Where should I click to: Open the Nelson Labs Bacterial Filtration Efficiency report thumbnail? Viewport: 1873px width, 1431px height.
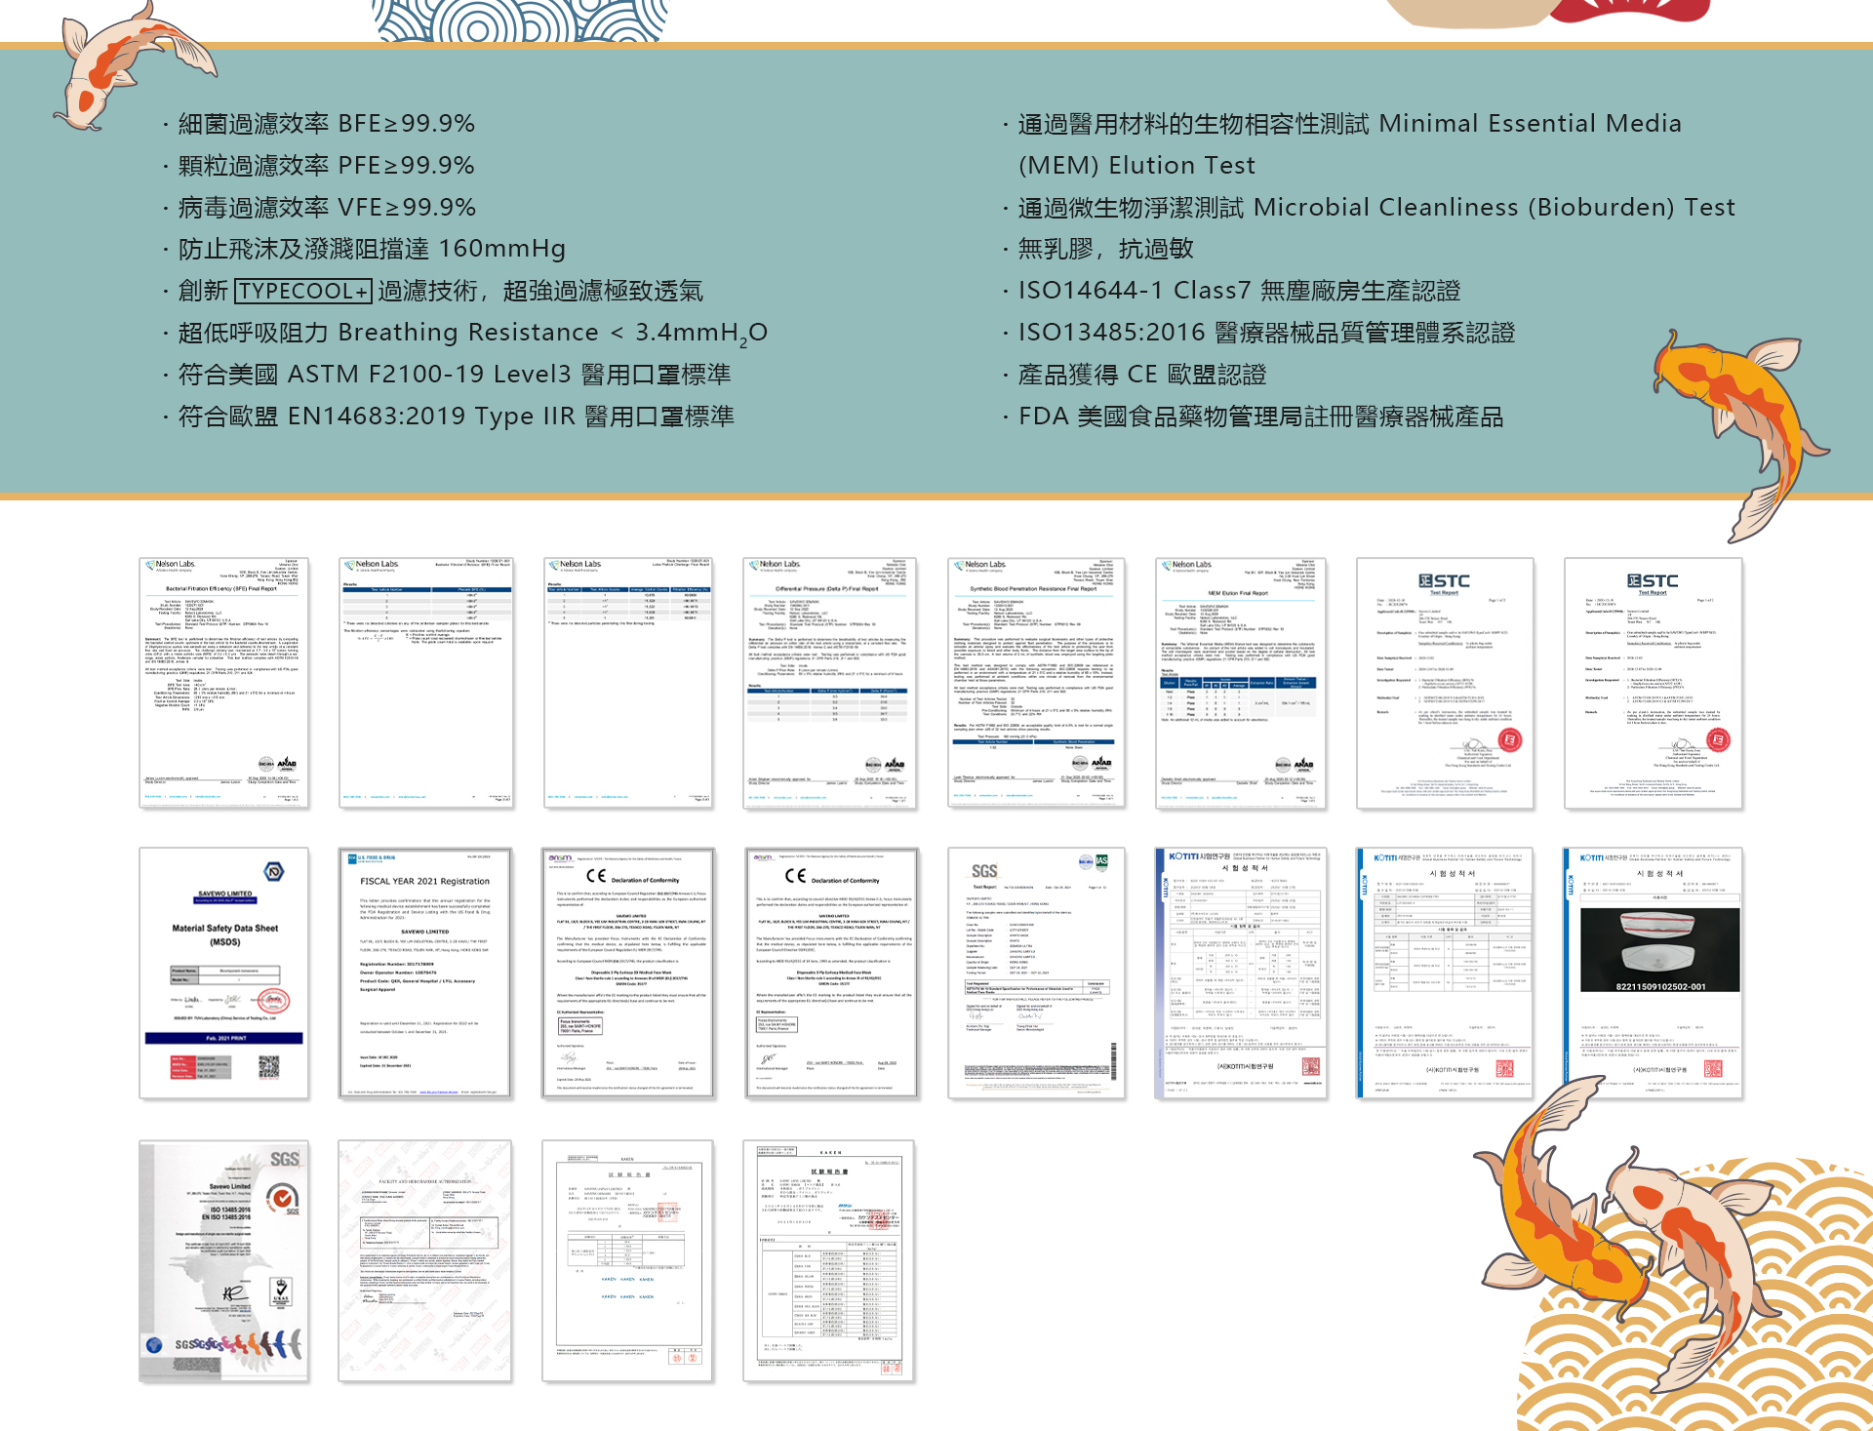pyautogui.click(x=223, y=683)
